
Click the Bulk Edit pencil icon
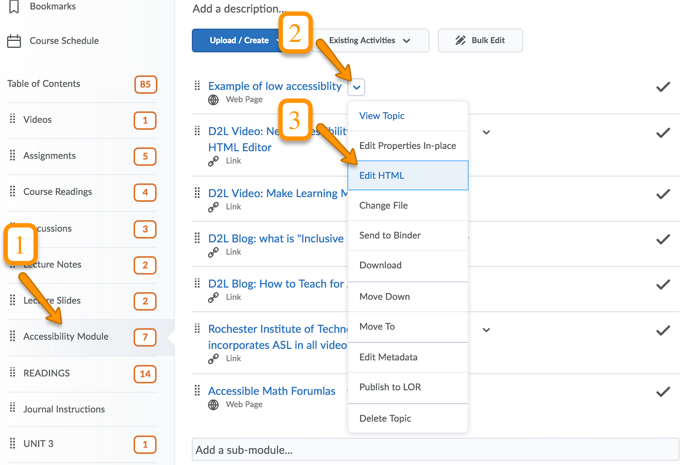click(x=460, y=41)
